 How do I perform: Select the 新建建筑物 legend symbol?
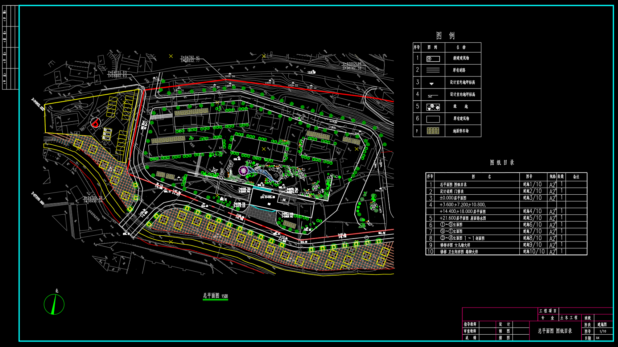tap(433, 58)
